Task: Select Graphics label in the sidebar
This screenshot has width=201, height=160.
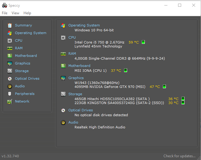Action: point(23,63)
